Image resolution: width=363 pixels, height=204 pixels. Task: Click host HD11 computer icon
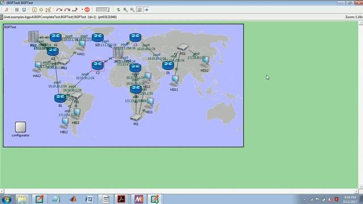(x=174, y=81)
